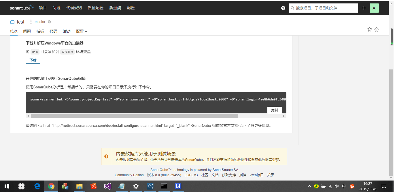
Task: Click the 中 input language indicator
Action: pos(344,186)
